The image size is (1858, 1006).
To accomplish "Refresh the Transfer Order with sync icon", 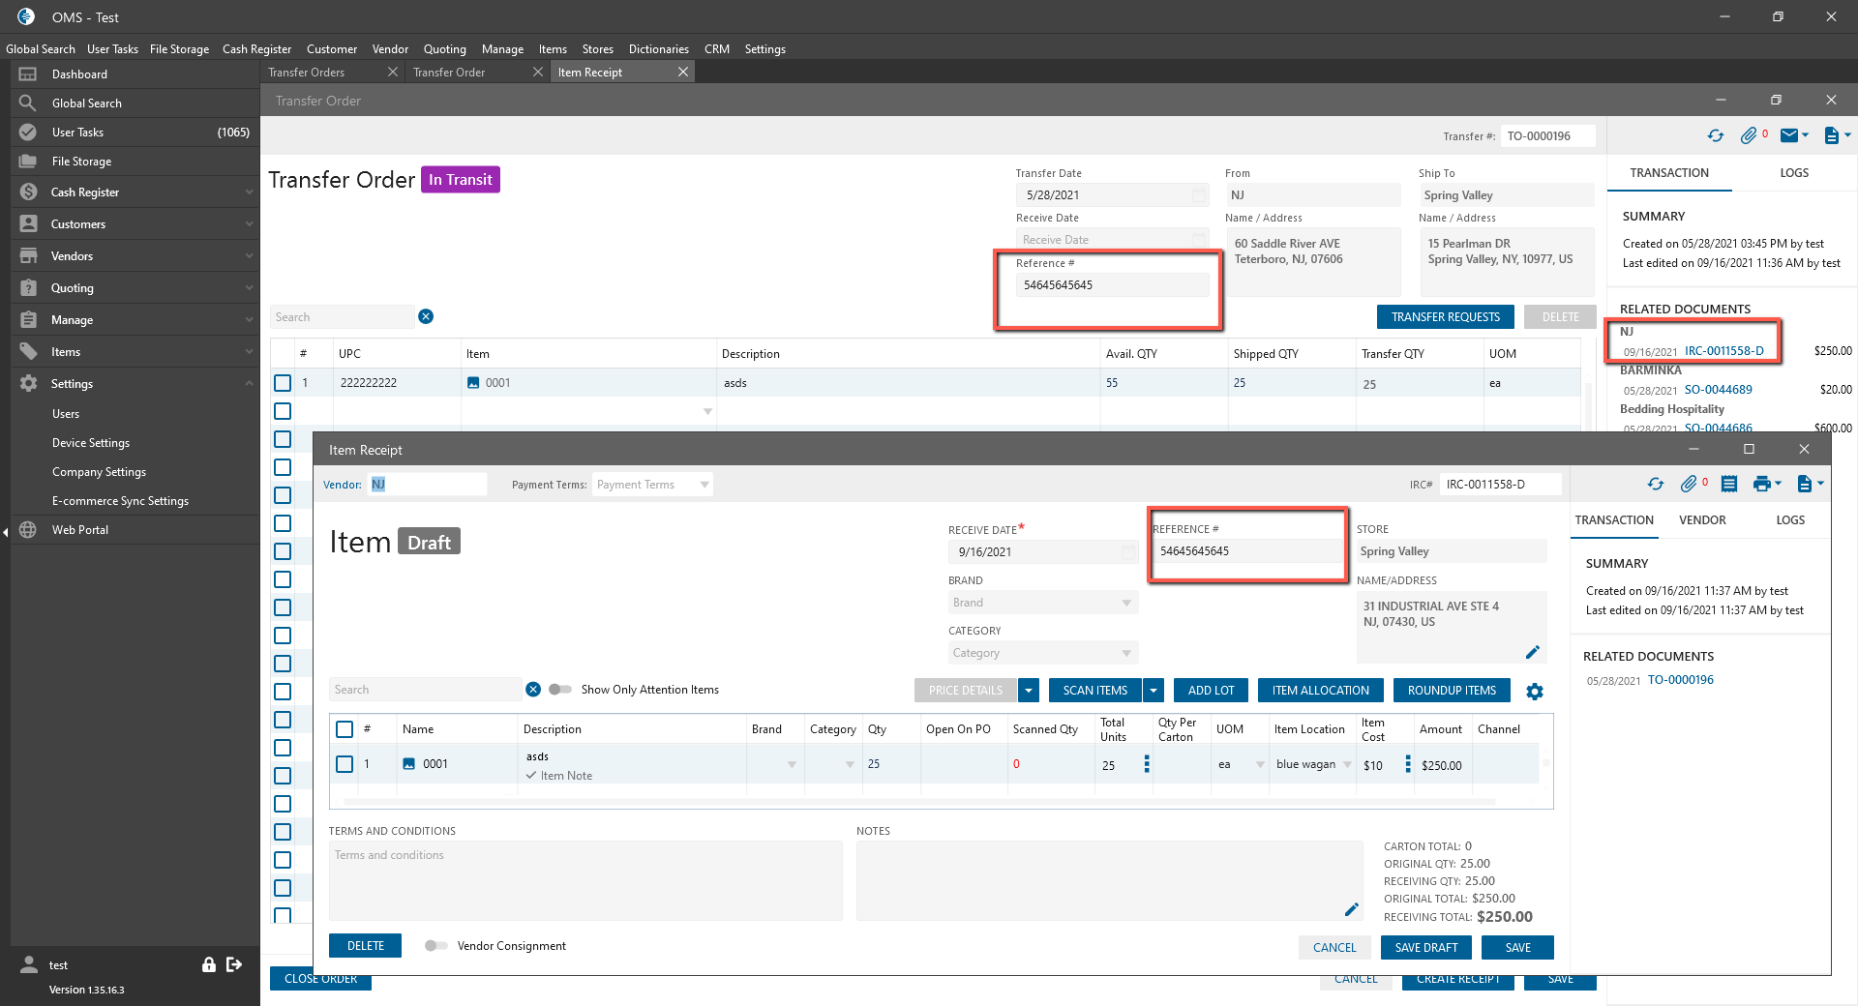I will click(x=1716, y=136).
